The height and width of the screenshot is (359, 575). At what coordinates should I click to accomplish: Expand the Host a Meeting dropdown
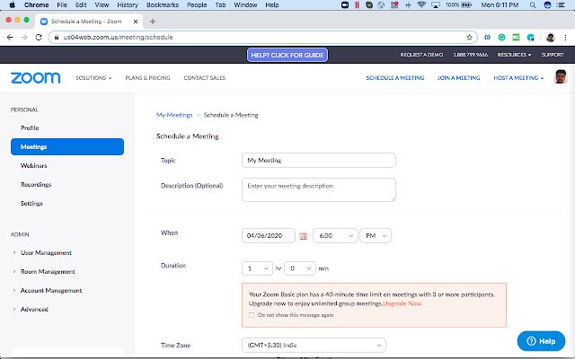(518, 78)
